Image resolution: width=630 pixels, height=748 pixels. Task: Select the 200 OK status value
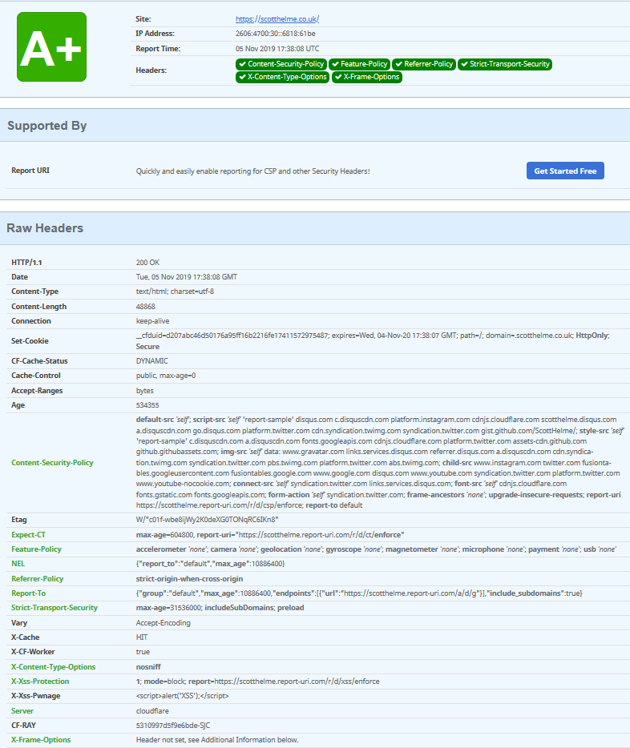[x=147, y=263]
